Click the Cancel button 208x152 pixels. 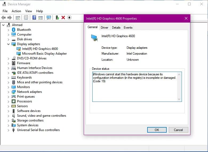pos(178,130)
